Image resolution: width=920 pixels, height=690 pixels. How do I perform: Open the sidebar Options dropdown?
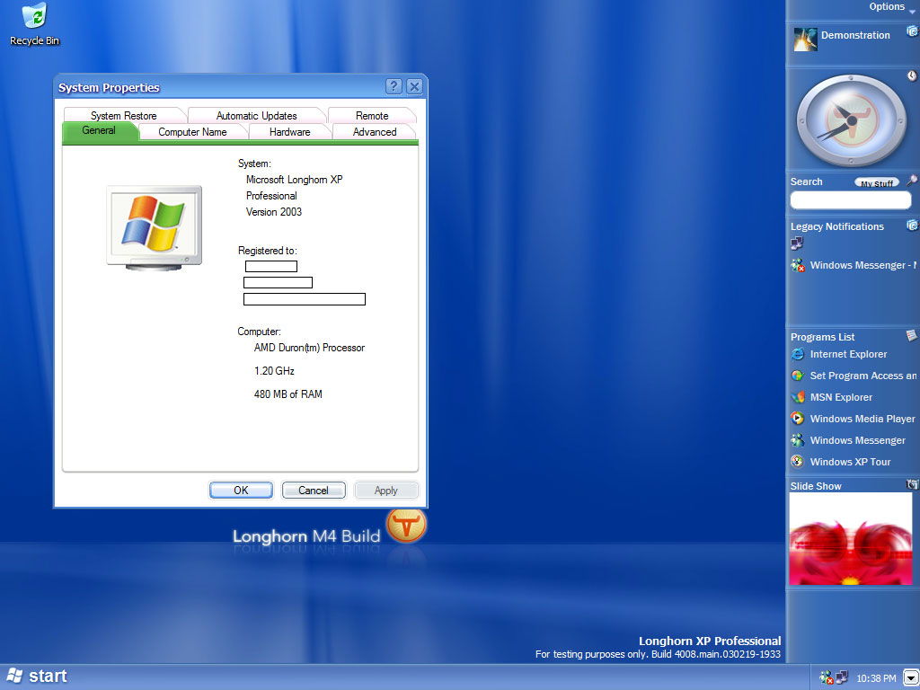[892, 7]
